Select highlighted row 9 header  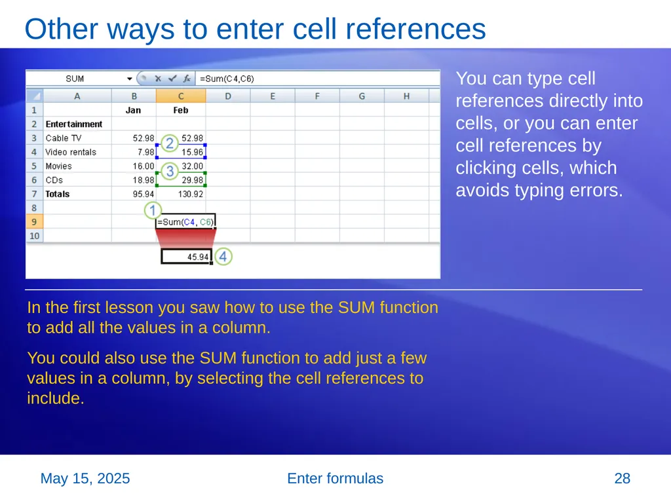[35, 222]
